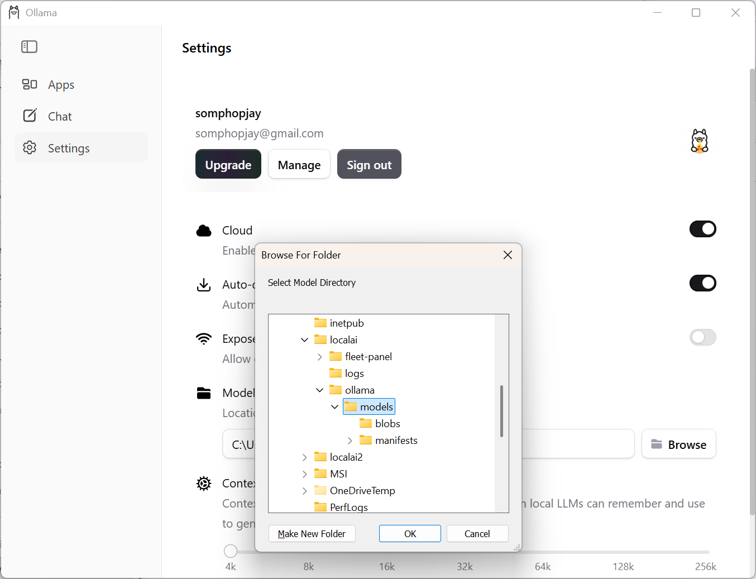Toggle the sidebar panel icon

(29, 47)
